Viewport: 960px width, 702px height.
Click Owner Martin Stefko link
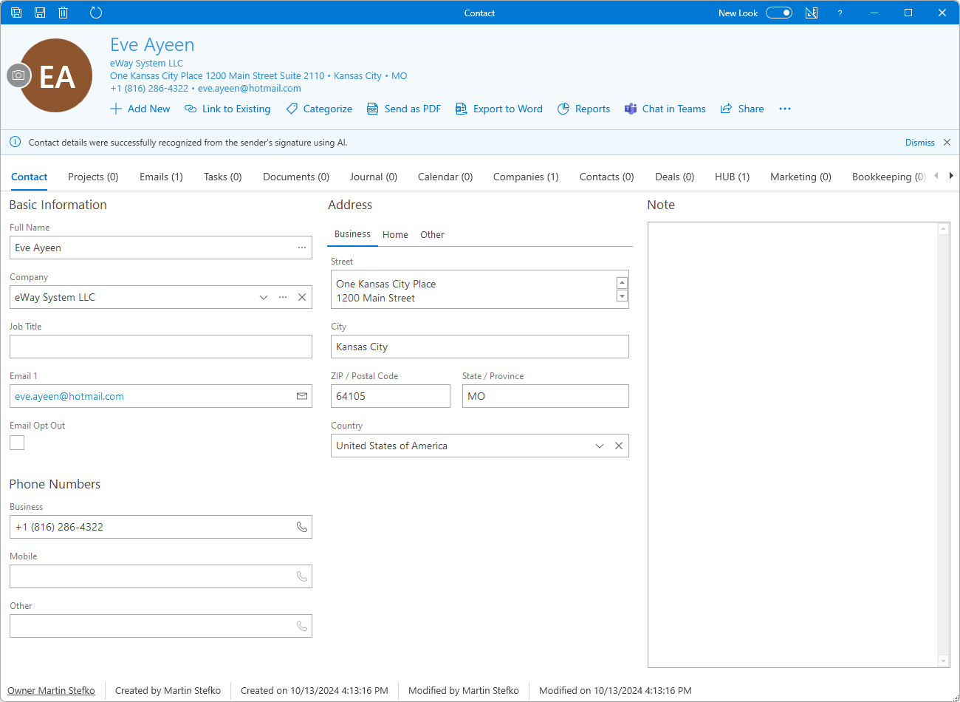[x=51, y=690]
